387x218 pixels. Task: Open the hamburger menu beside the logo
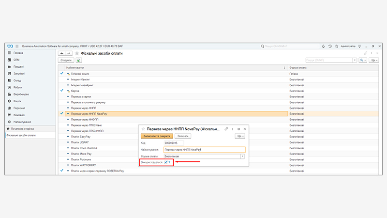click(16, 46)
